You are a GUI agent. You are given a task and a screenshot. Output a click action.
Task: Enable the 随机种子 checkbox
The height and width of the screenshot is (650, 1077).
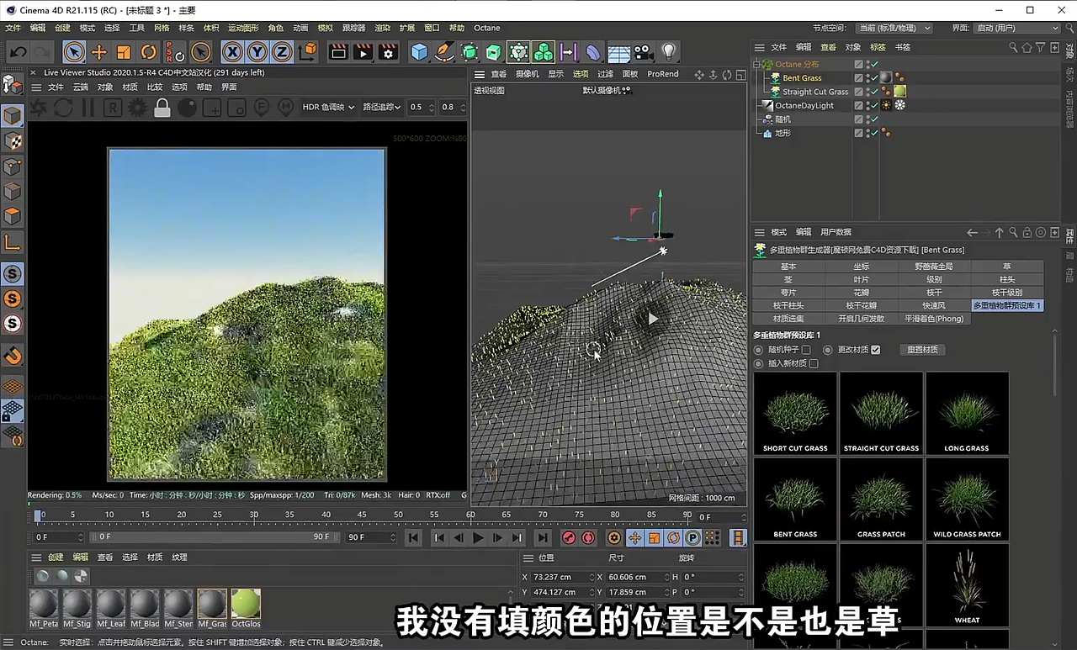point(805,349)
